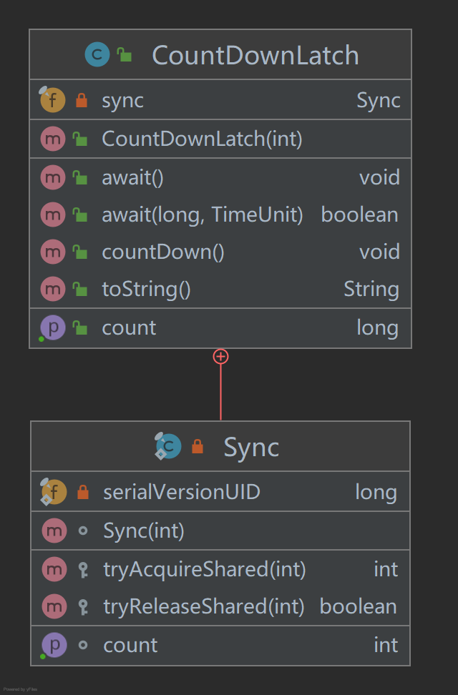Select the CountDownLatch class title
The width and height of the screenshot is (458, 695).
pos(255,55)
